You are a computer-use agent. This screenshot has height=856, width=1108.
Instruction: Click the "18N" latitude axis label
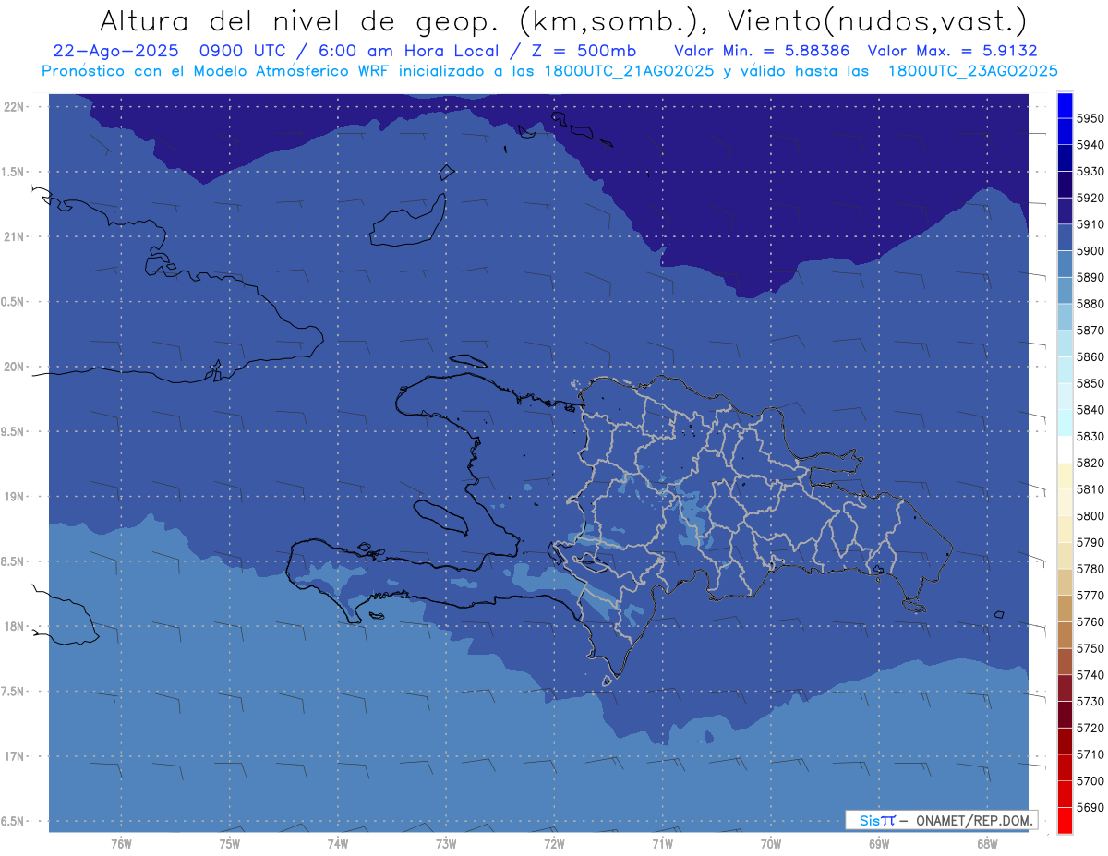click(x=13, y=626)
